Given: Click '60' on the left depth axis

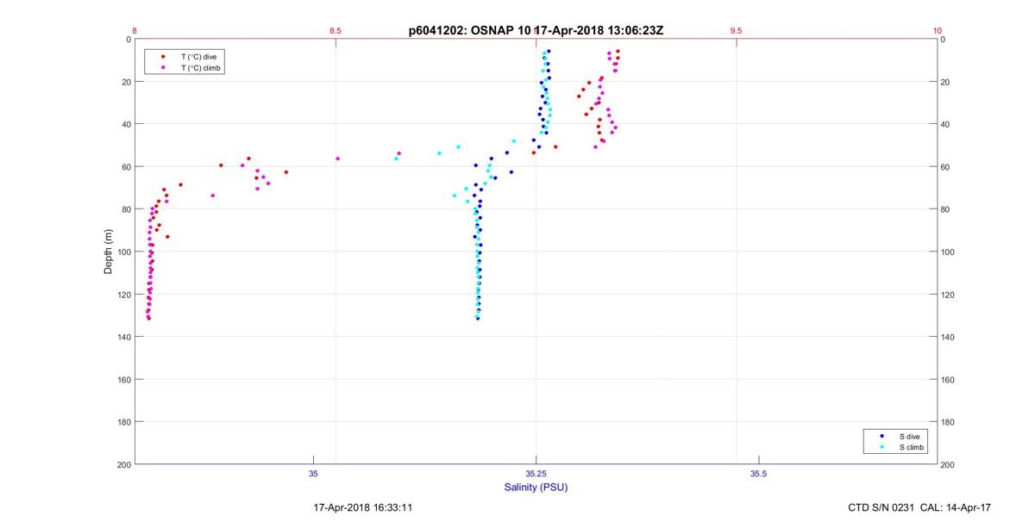Looking at the screenshot, I should click(126, 167).
